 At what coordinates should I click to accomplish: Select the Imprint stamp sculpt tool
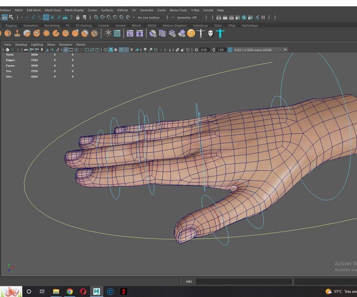tap(17, 33)
